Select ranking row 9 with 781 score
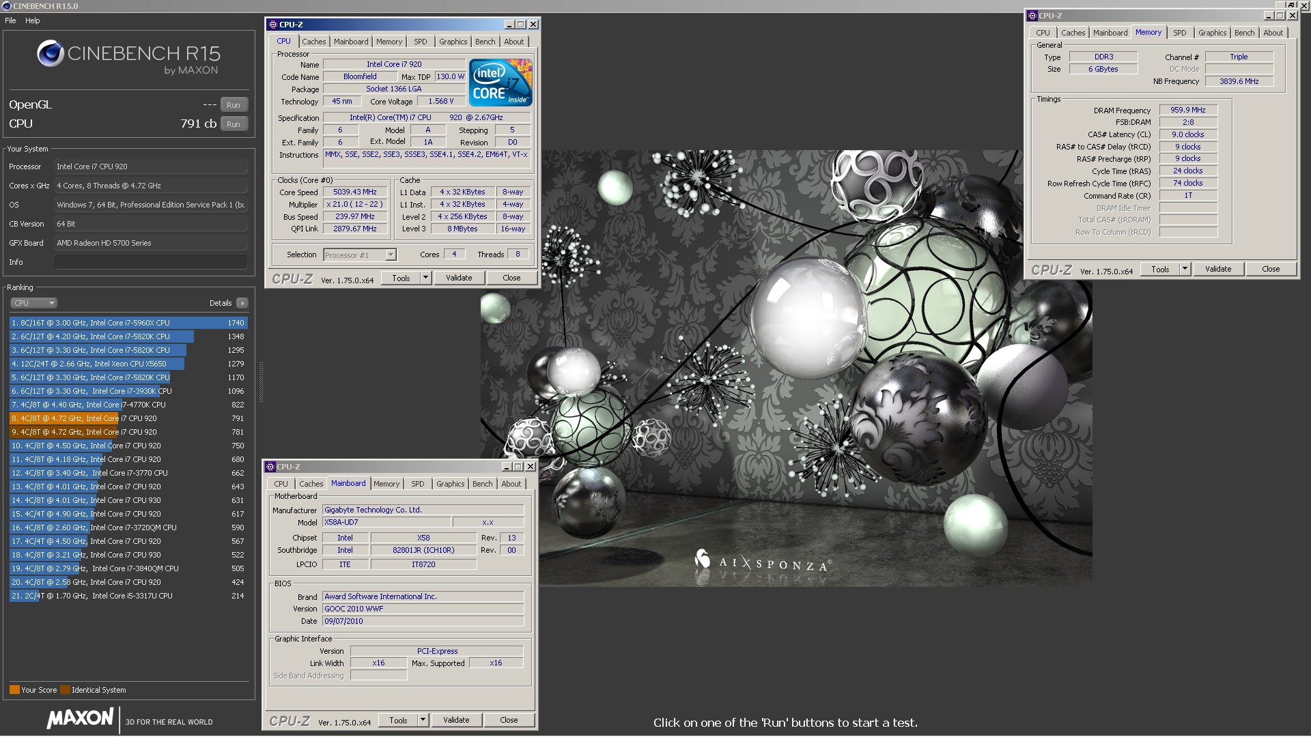1311x737 pixels. pyautogui.click(x=128, y=432)
